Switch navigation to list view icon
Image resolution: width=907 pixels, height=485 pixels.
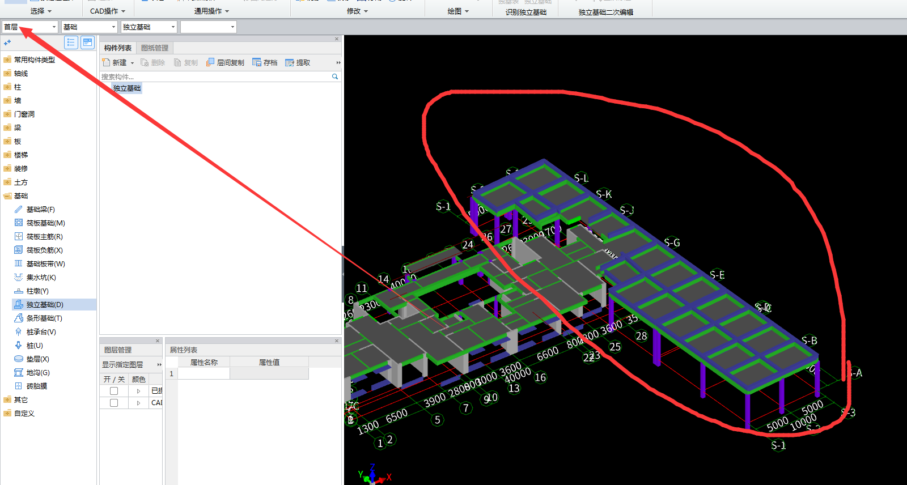(x=71, y=42)
